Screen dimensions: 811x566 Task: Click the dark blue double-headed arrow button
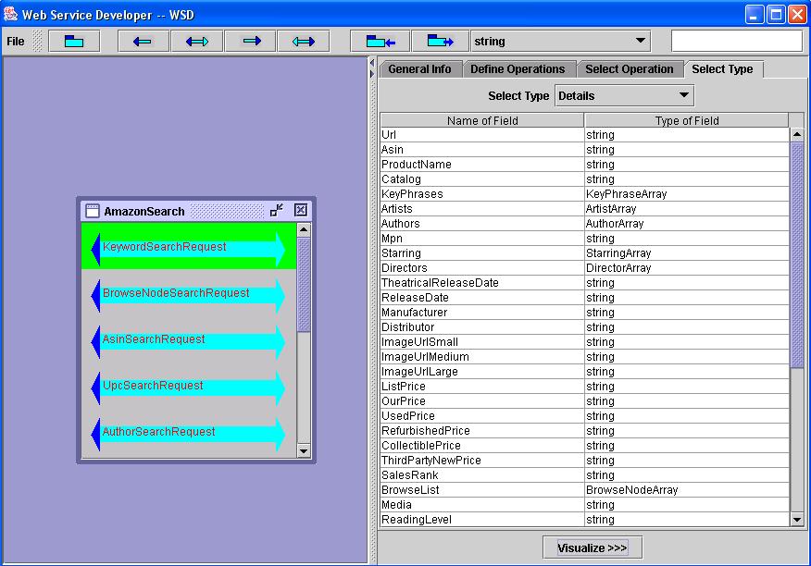point(197,42)
